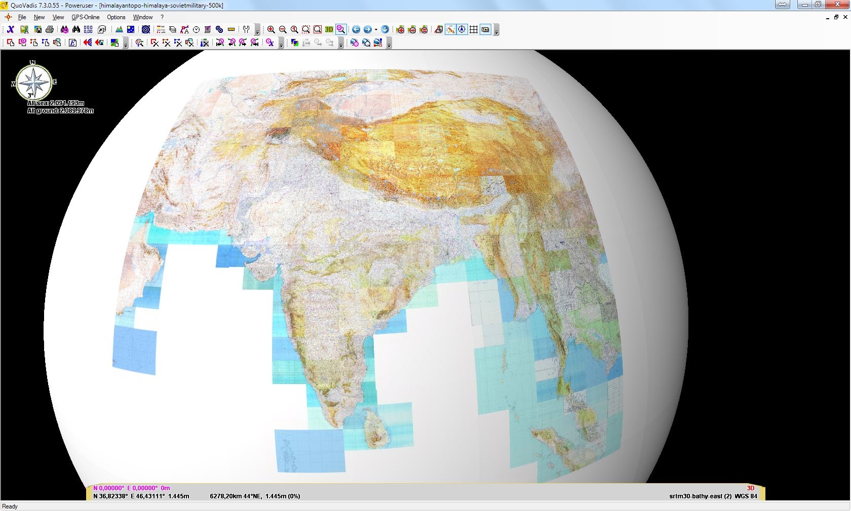This screenshot has width=851, height=511.
Task: Open the File menu
Action: click(22, 17)
